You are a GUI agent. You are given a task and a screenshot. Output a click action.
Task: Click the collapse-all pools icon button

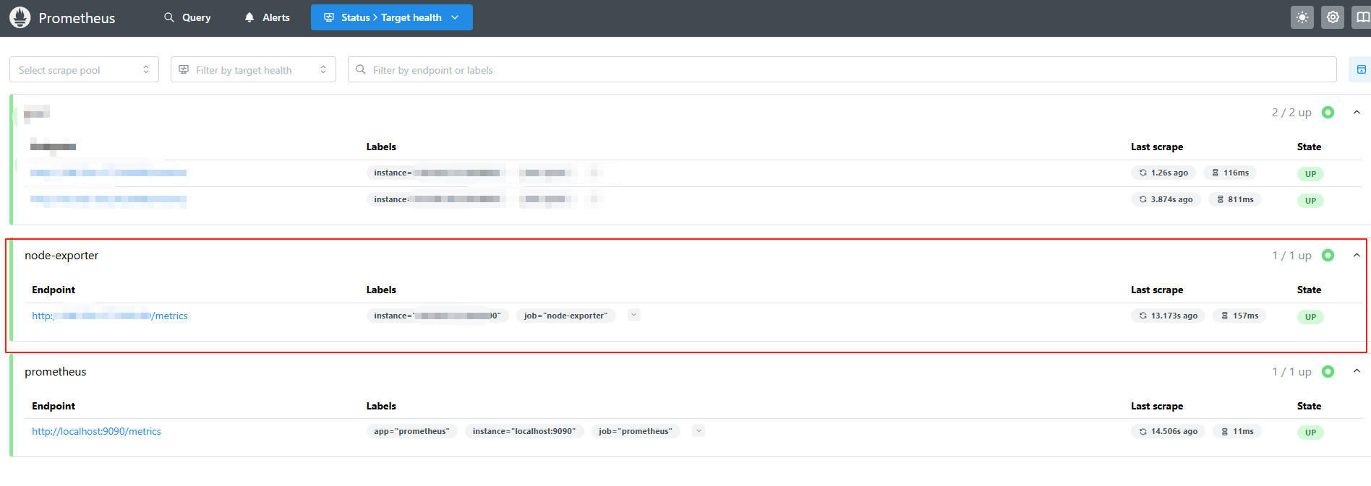[x=1361, y=69]
